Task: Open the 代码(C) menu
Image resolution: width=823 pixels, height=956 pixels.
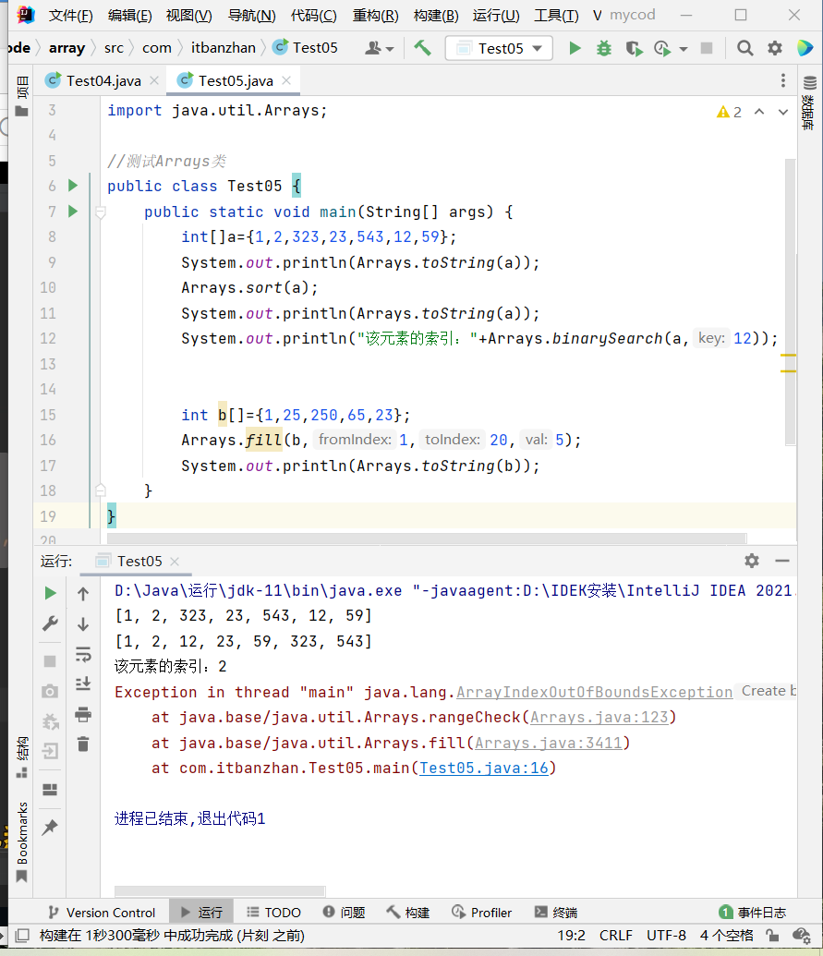Action: pos(313,16)
